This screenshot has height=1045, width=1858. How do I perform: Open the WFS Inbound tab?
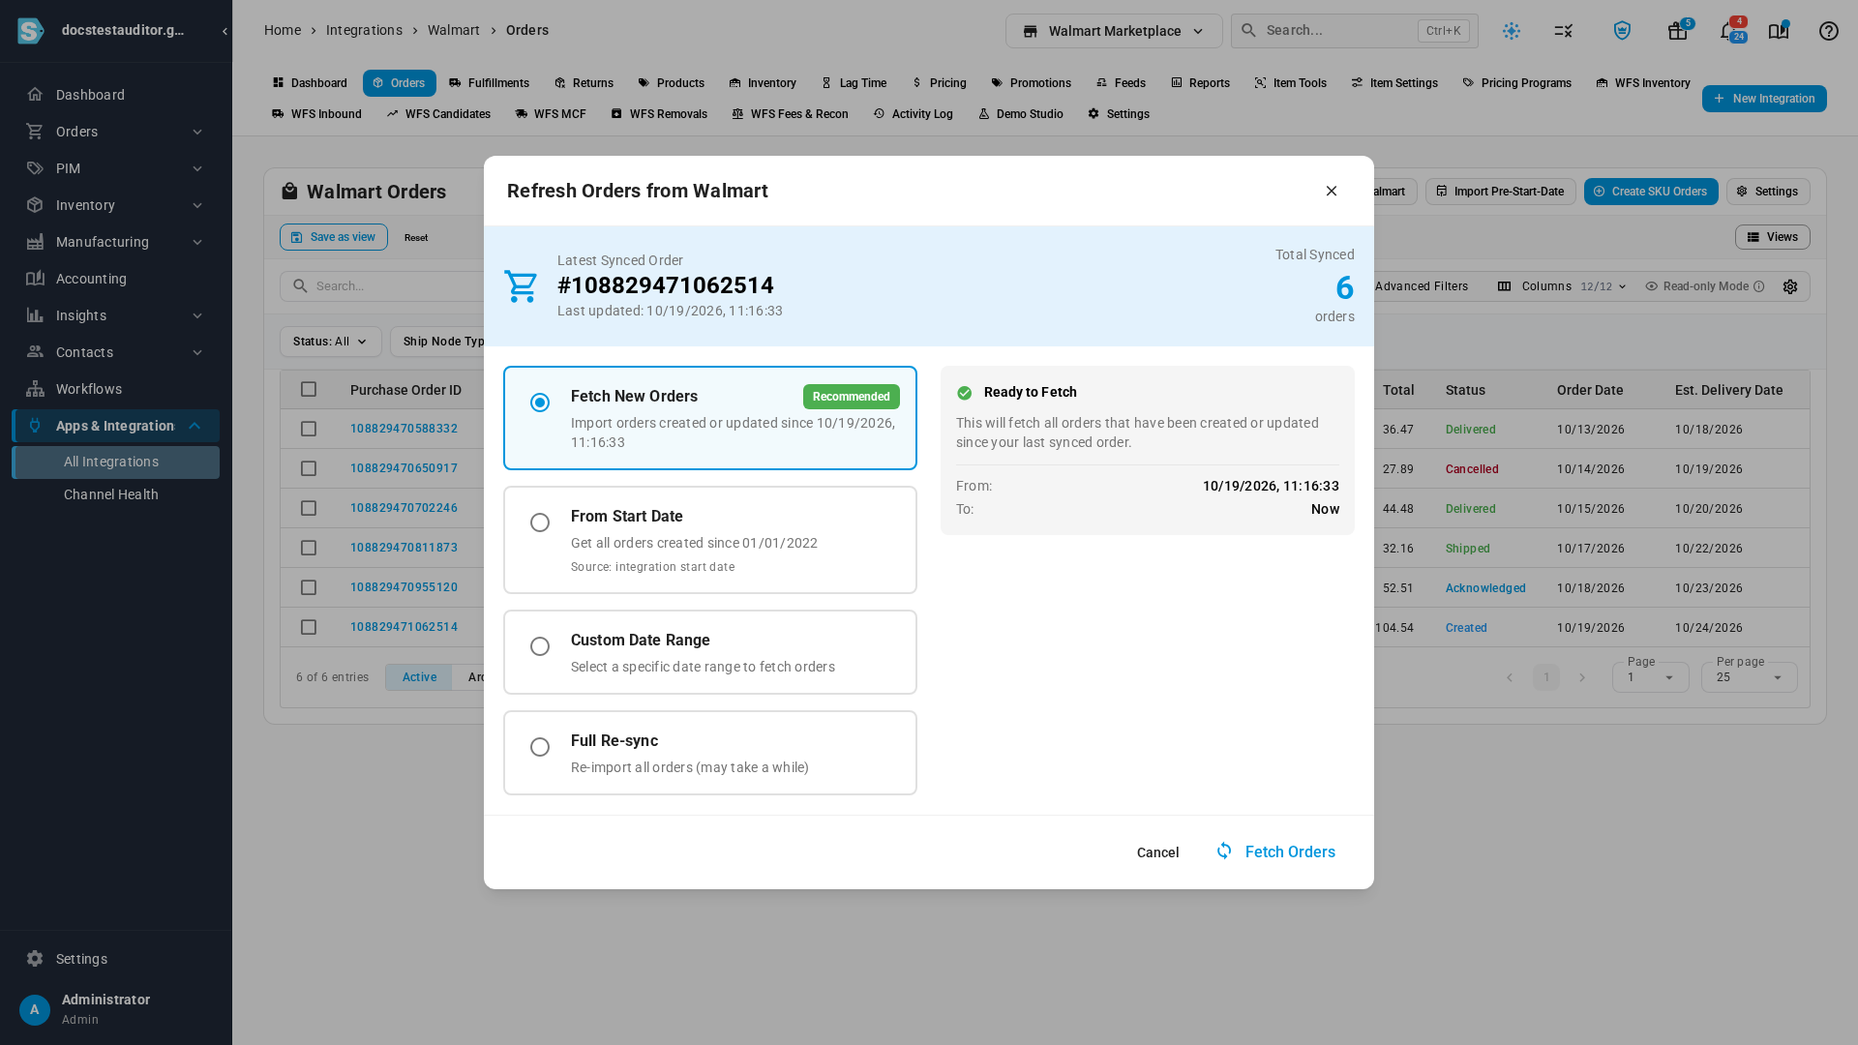click(x=316, y=114)
